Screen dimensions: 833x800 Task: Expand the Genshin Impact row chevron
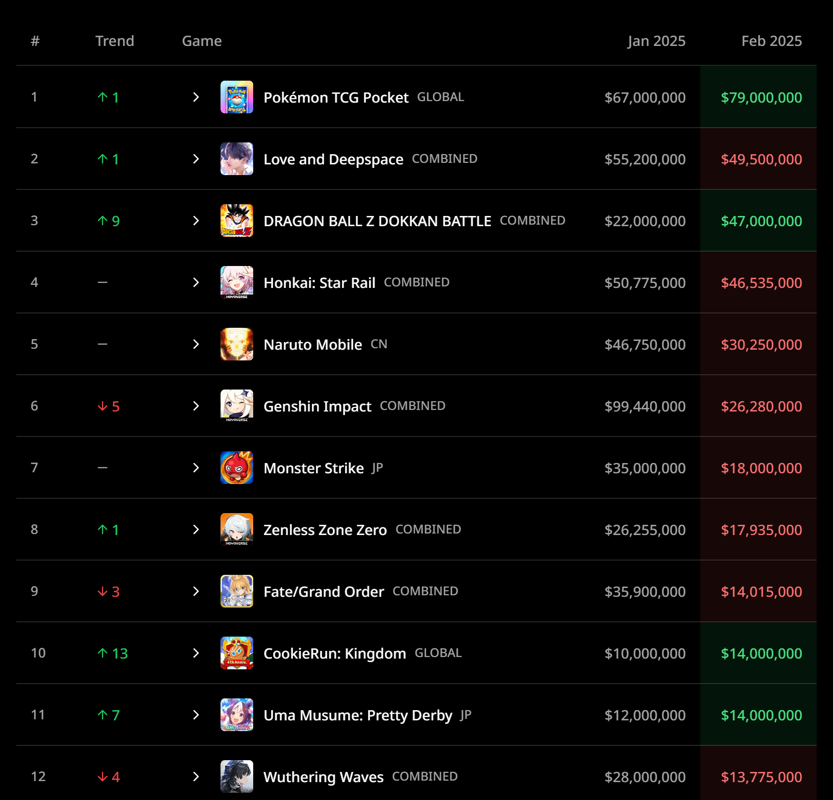[x=196, y=406]
